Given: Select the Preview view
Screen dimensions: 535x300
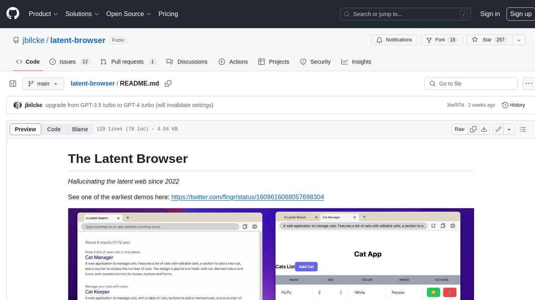Looking at the screenshot, I should pos(26,129).
